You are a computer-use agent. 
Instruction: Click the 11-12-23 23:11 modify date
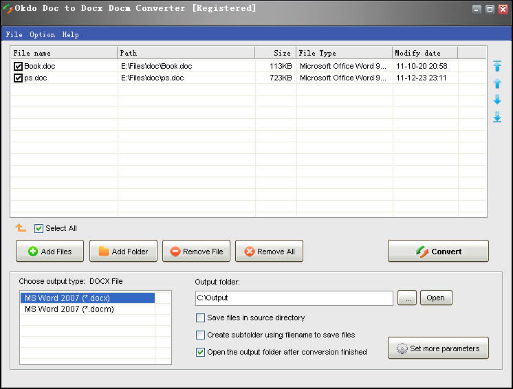422,78
